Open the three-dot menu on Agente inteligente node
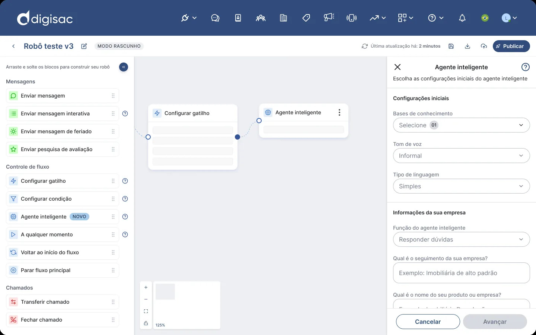The height and width of the screenshot is (335, 536). click(339, 112)
